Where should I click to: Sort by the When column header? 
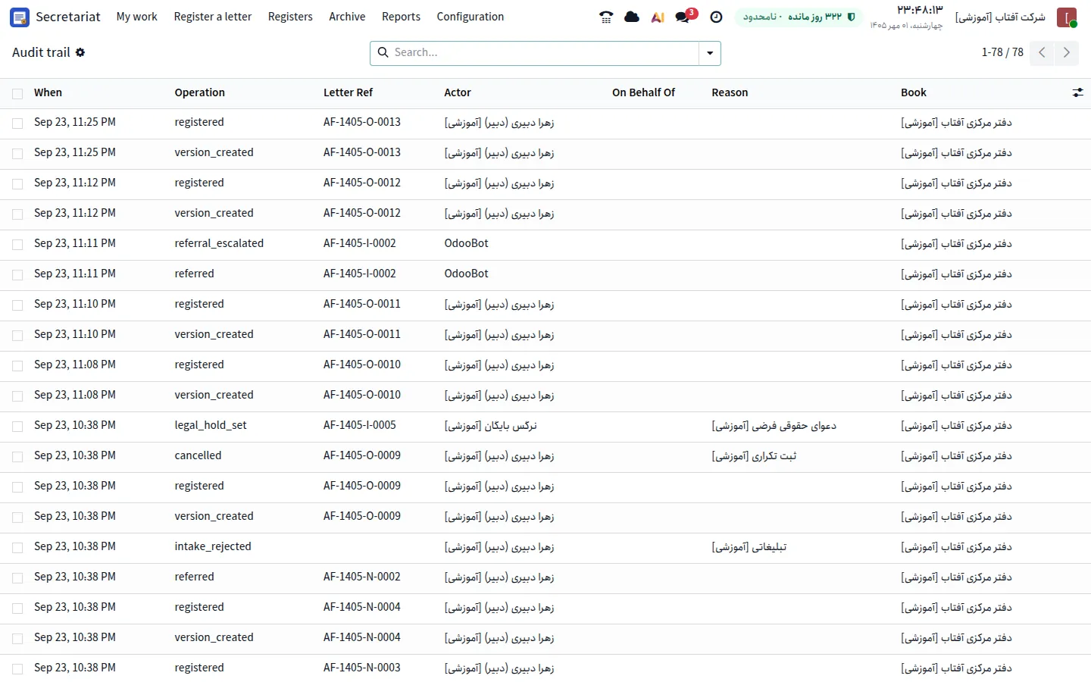(x=48, y=92)
